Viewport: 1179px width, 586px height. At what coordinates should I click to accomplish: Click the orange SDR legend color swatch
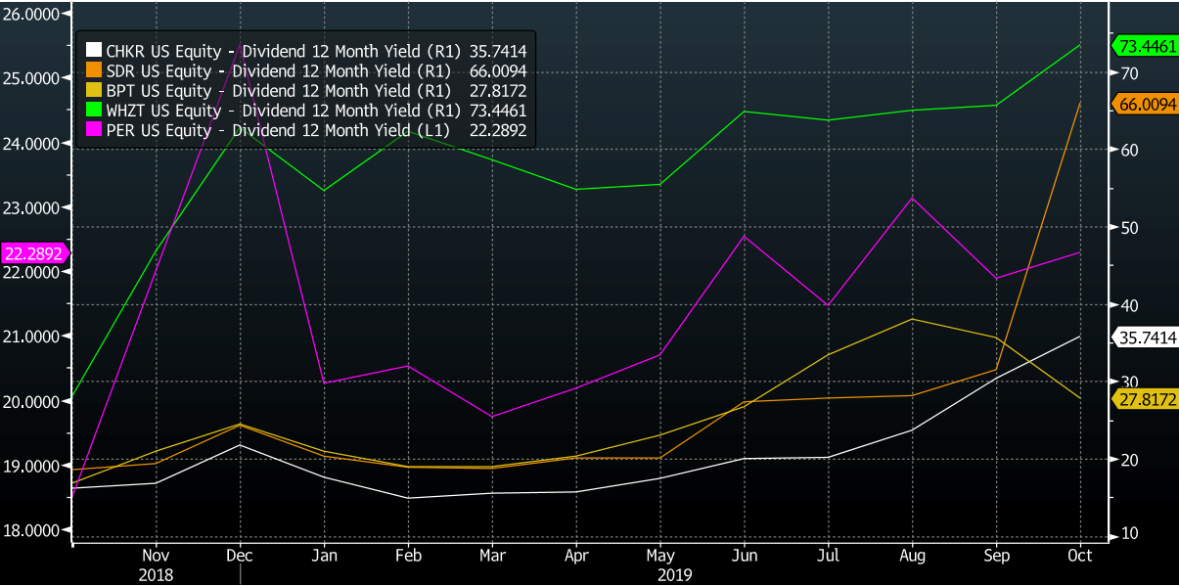[x=93, y=70]
